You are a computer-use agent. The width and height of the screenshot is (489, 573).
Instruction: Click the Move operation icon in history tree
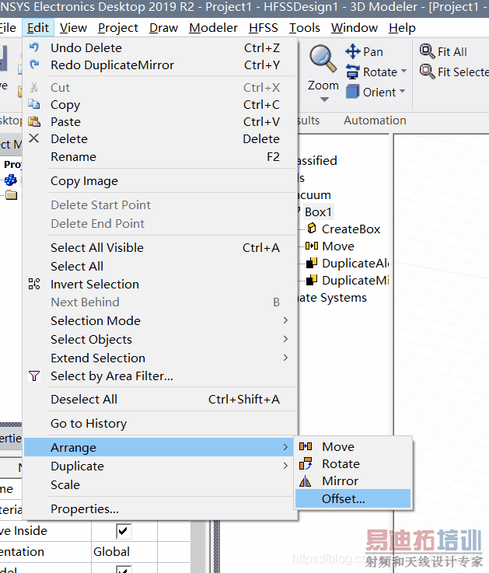(x=312, y=246)
